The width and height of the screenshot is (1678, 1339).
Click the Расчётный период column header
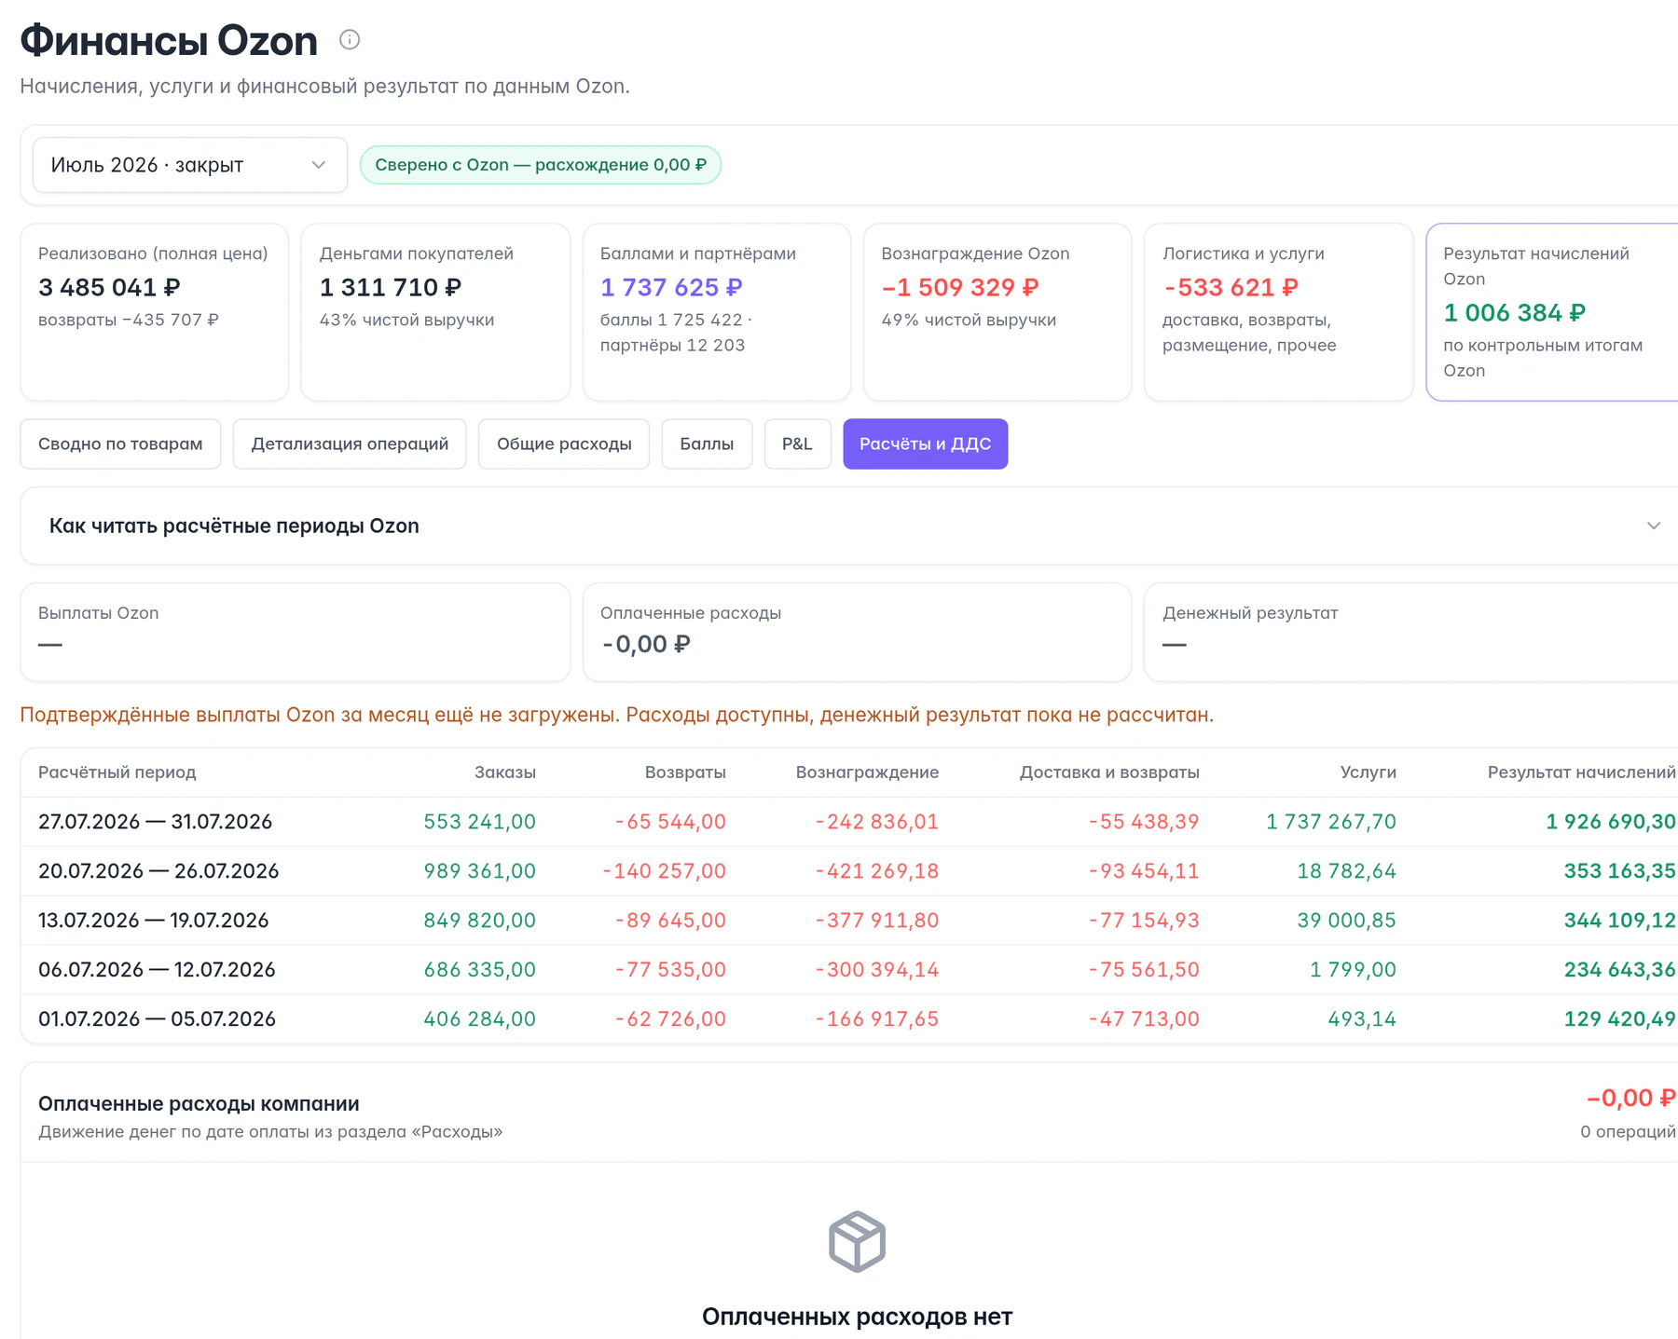coord(117,772)
